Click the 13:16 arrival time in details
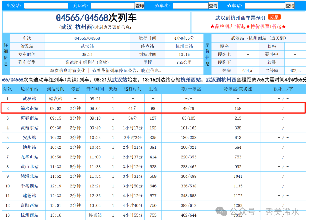309x224 pixels. (184, 55)
